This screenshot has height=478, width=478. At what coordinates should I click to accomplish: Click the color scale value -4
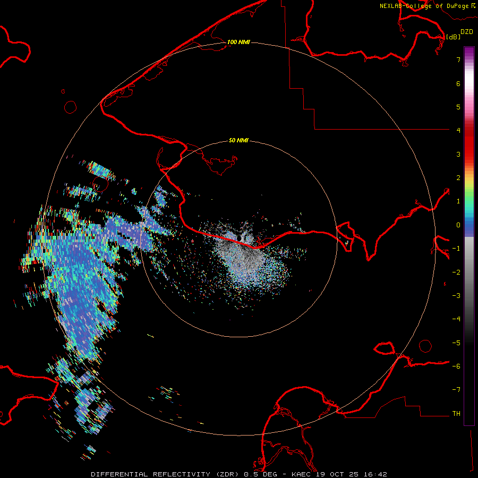pos(456,319)
